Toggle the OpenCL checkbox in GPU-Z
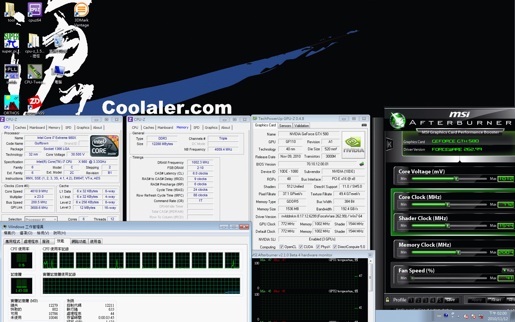The image size is (515, 322). [281, 247]
